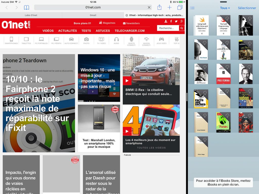Screen dimensions: 259x194
Task: Open Bons plans 01 link
Action: pos(82,23)
